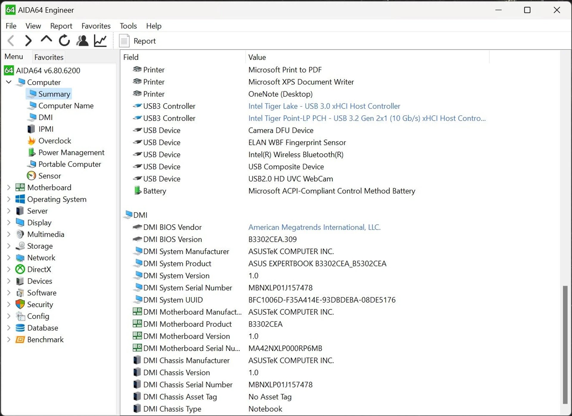Open the Tools menu
The image size is (572, 416).
tap(128, 26)
